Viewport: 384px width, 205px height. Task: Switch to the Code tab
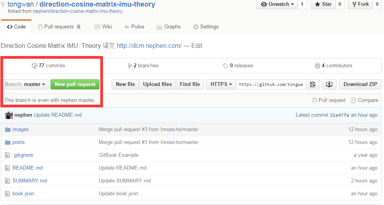(16, 27)
